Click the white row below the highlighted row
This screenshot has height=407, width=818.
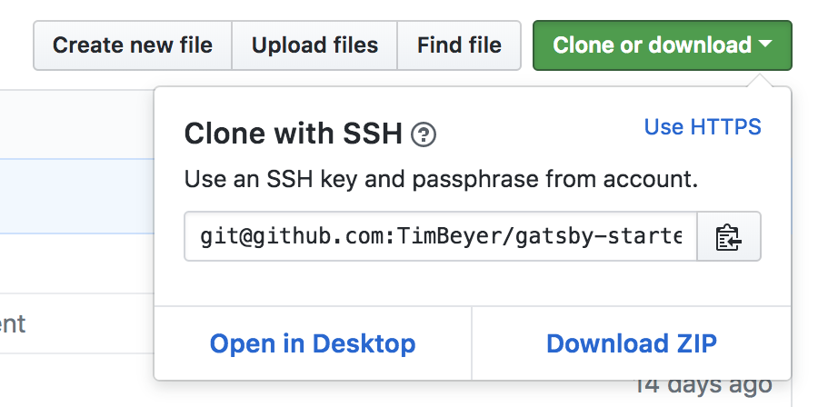pyautogui.click(x=77, y=263)
